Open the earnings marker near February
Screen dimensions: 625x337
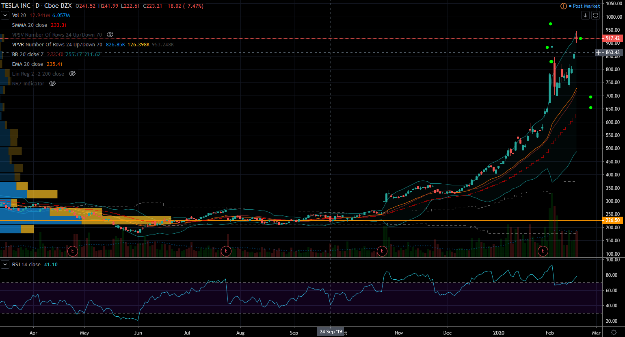tap(543, 251)
